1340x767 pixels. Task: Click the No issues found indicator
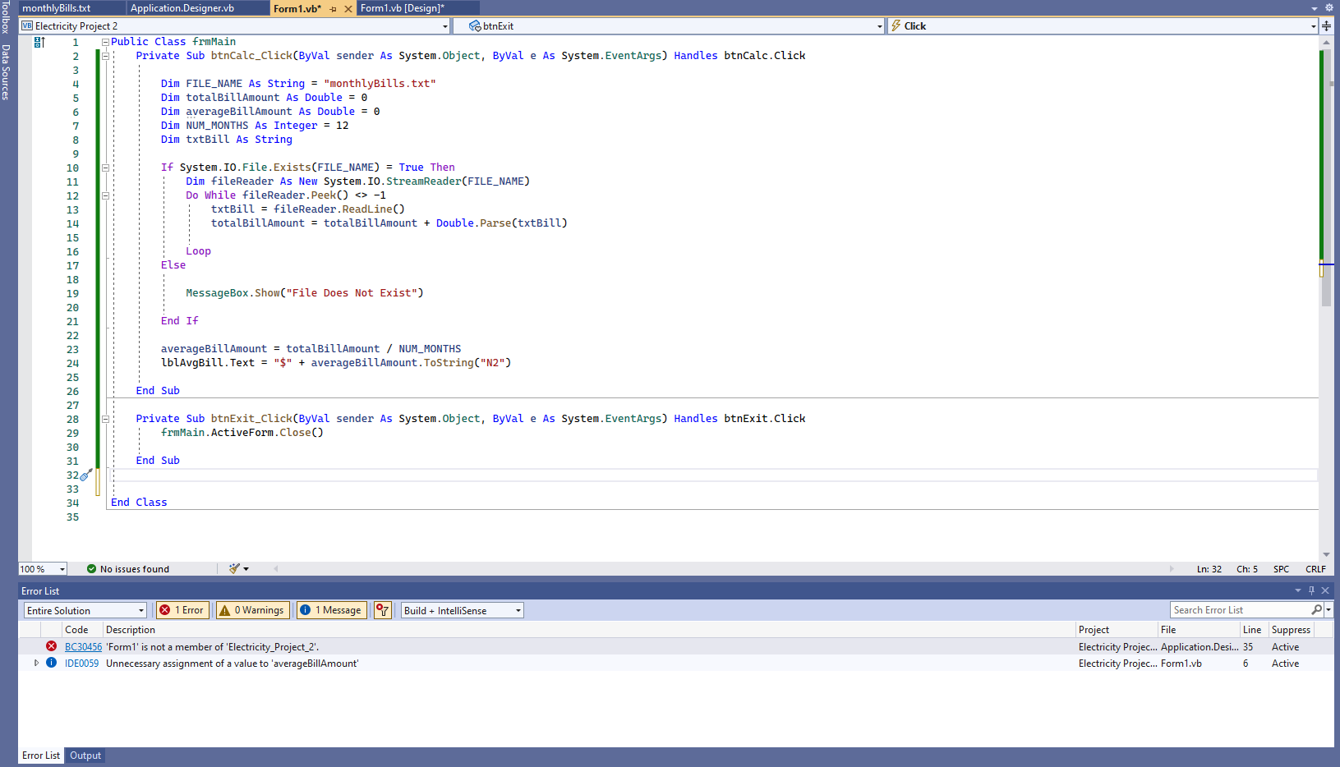click(x=128, y=569)
